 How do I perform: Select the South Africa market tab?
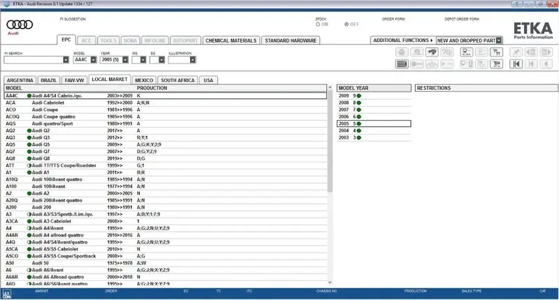177,80
